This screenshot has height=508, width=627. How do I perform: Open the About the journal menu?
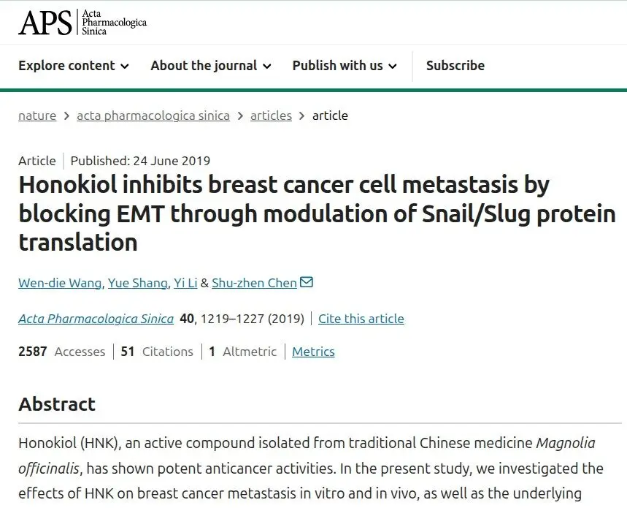tap(211, 66)
